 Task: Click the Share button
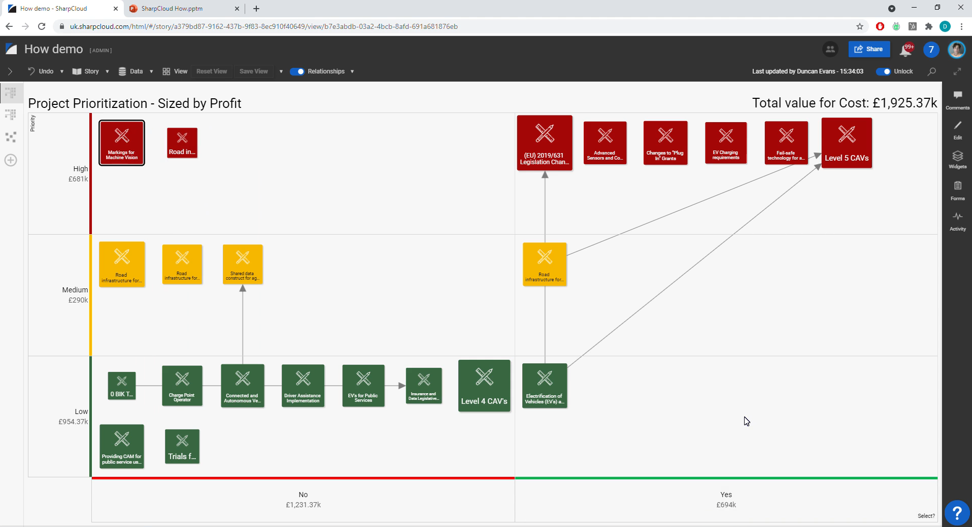tap(869, 49)
